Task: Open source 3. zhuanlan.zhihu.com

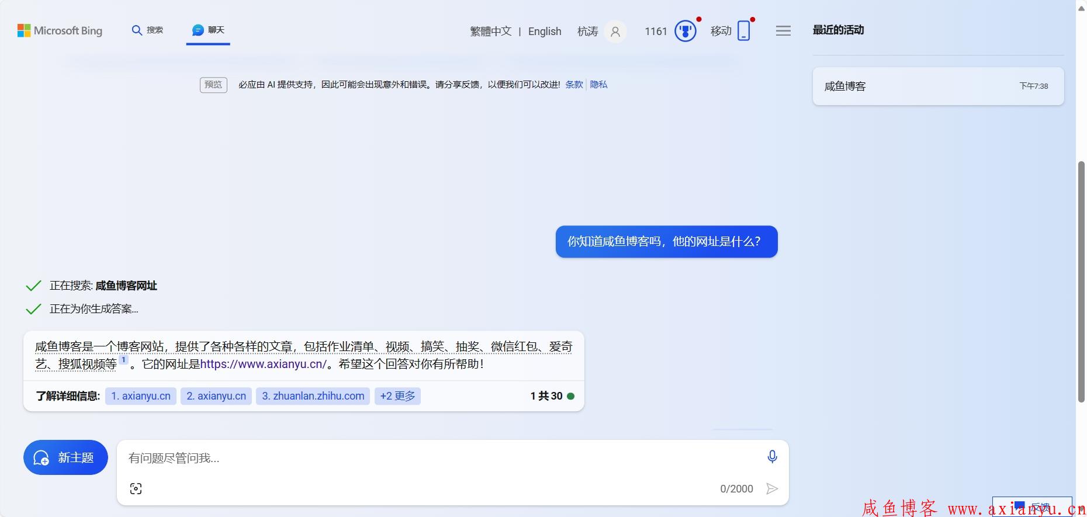Action: click(313, 396)
